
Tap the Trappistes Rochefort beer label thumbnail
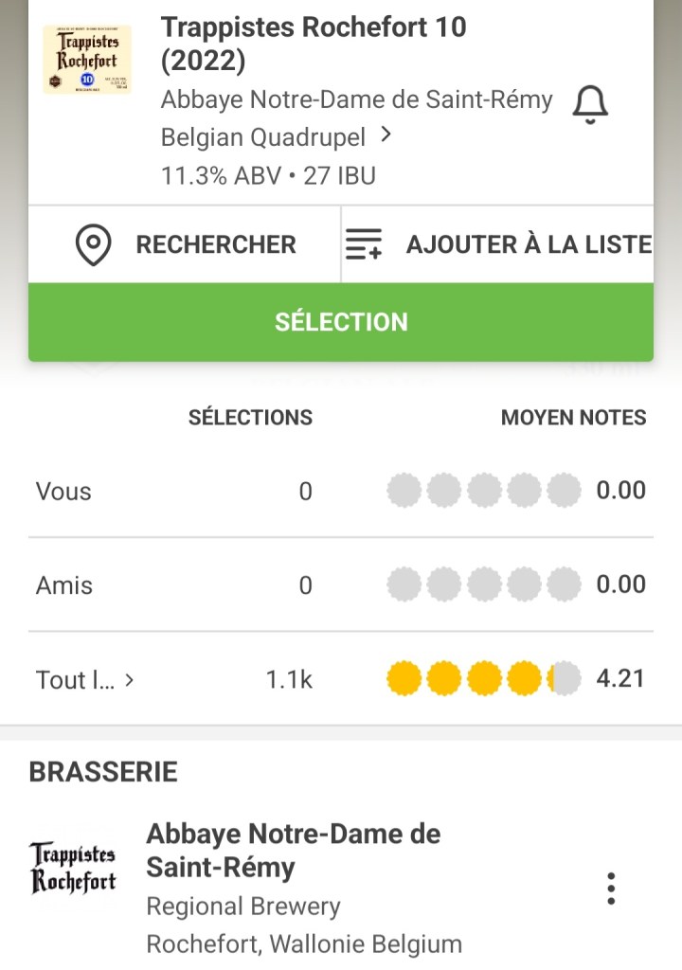click(87, 60)
